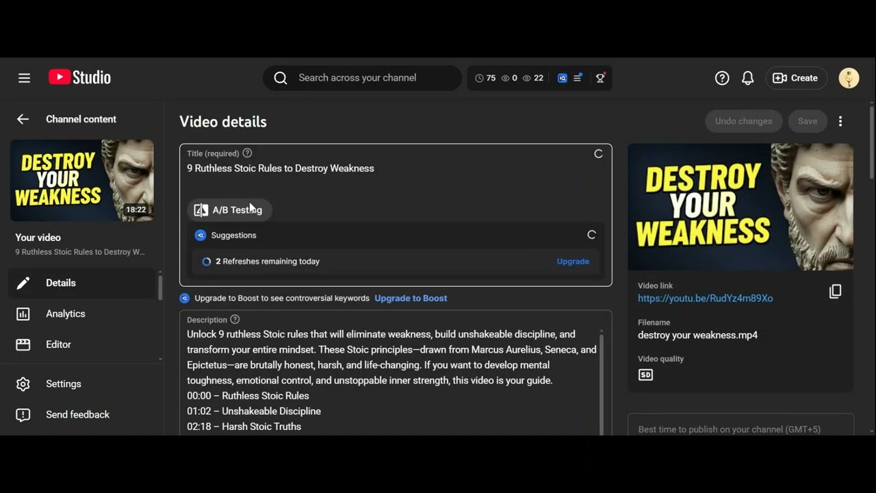
Task: Click the blue Upgrade link
Action: [x=573, y=262]
